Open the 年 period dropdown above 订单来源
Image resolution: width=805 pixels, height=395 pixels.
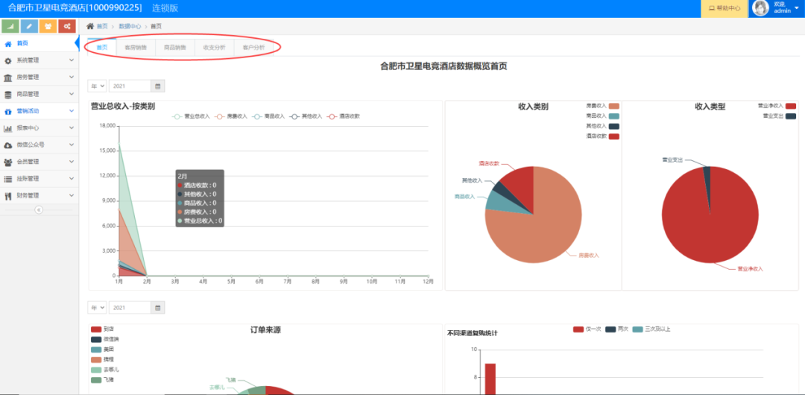click(97, 308)
